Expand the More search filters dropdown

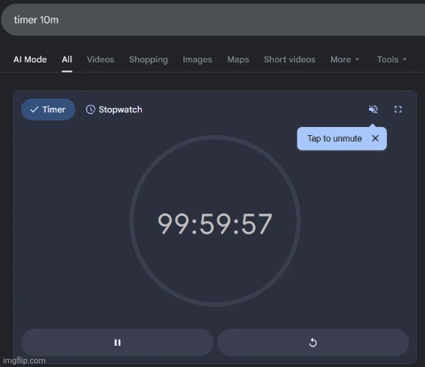click(x=344, y=59)
